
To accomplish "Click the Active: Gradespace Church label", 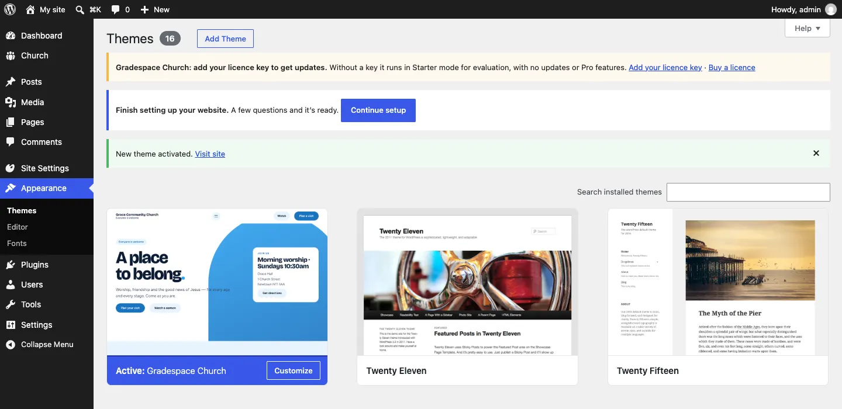I will pos(171,370).
